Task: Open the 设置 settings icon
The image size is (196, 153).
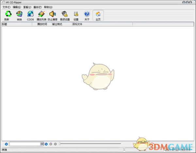Action: [76, 14]
